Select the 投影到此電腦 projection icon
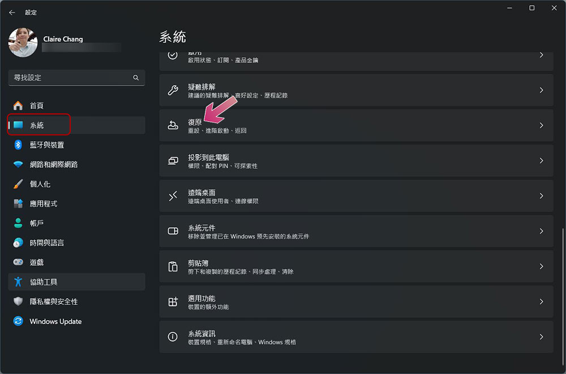 click(x=173, y=160)
